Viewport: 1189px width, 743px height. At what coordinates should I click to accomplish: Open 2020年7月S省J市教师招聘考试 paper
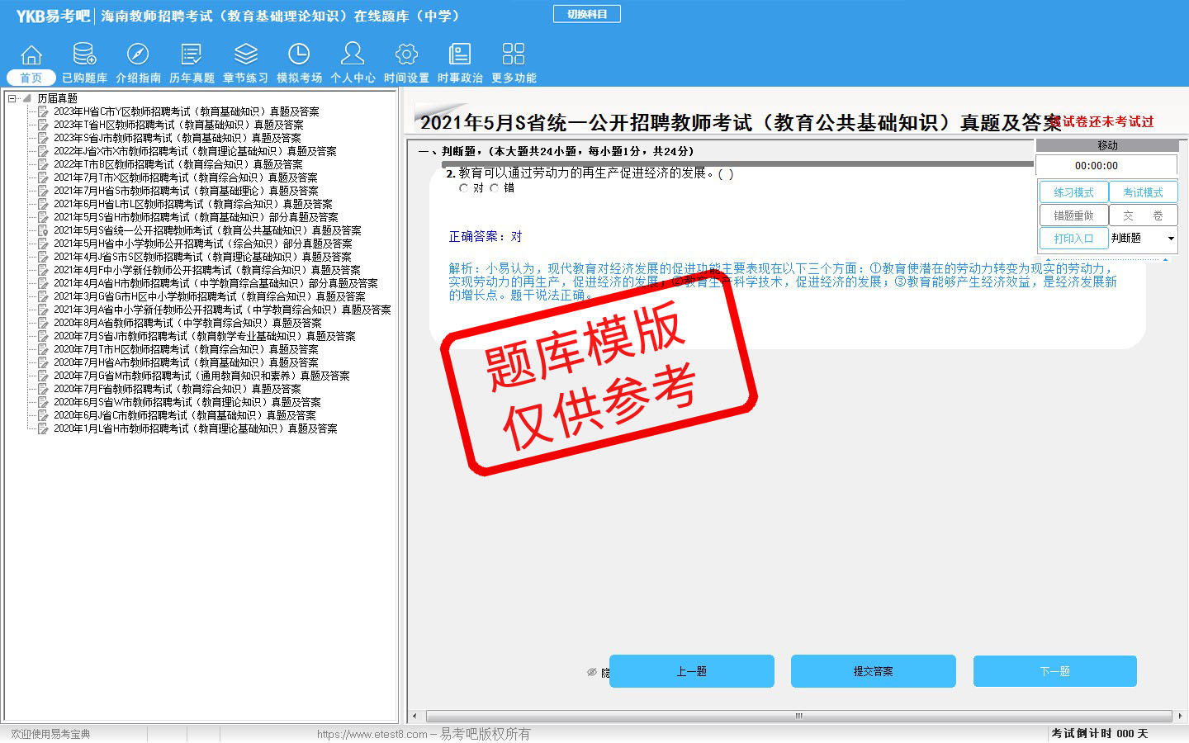(x=204, y=336)
